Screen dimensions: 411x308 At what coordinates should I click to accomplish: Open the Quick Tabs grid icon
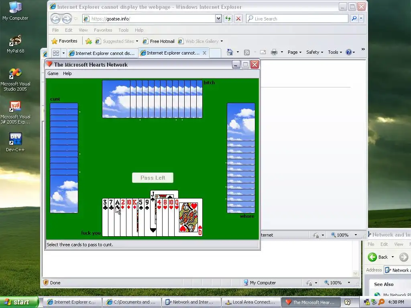pyautogui.click(x=56, y=53)
